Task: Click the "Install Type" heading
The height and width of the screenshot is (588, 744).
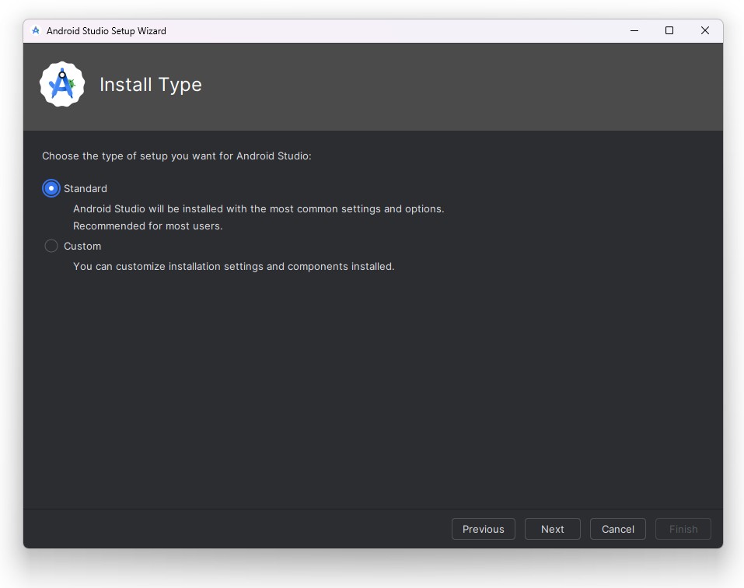Action: (151, 85)
